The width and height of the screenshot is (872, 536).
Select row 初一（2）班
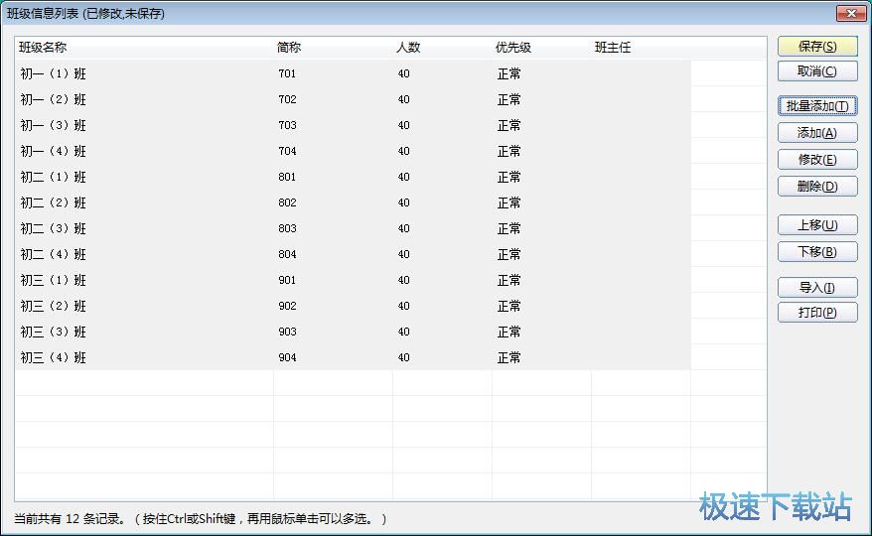pyautogui.click(x=353, y=99)
